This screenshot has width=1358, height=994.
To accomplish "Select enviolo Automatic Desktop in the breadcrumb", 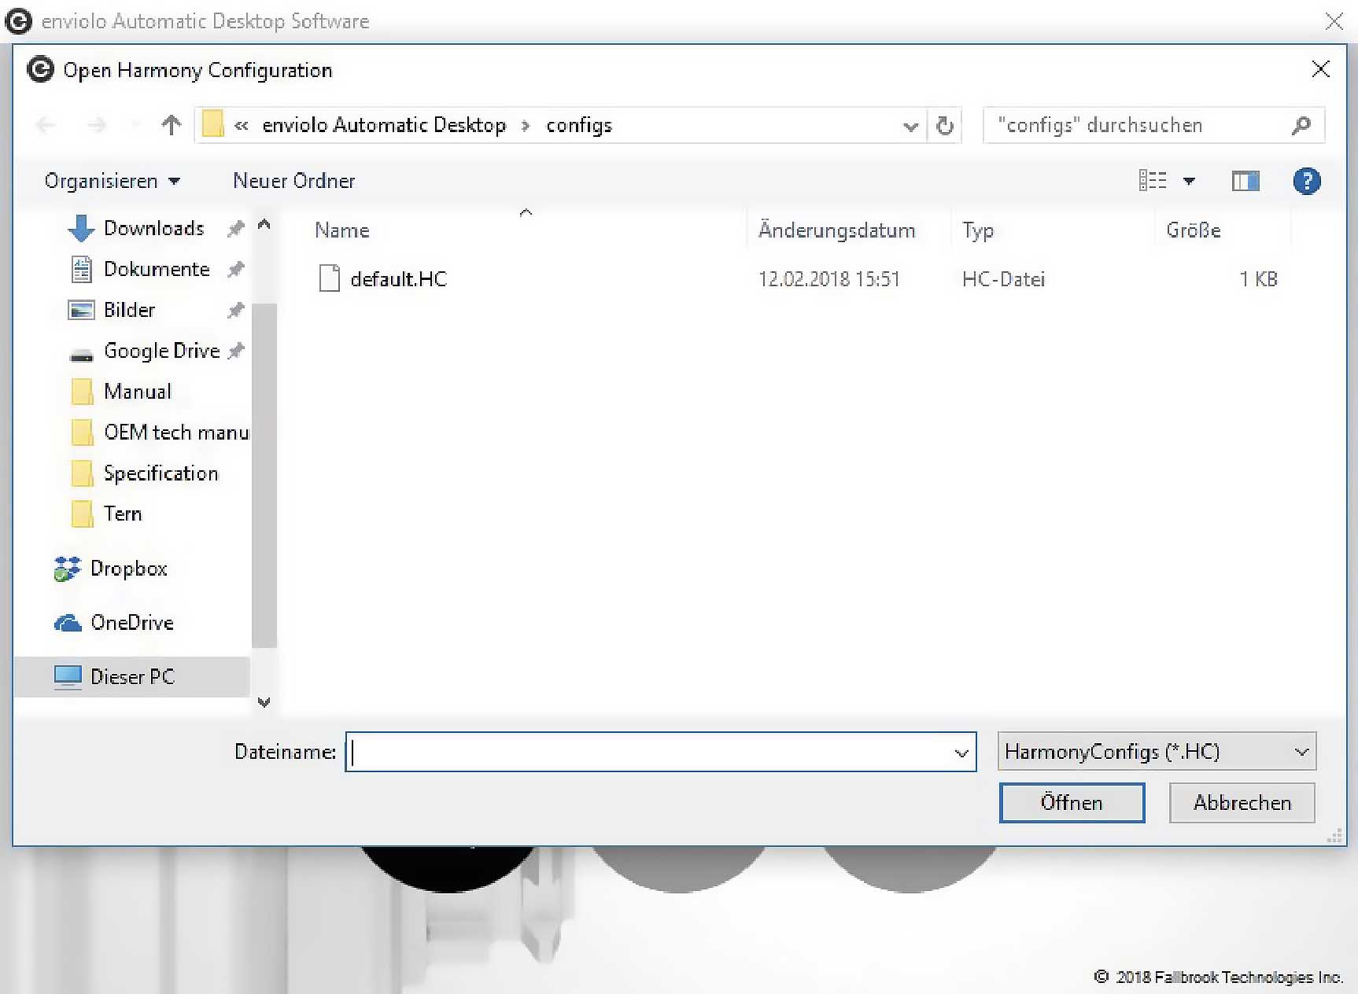I will pos(384,125).
